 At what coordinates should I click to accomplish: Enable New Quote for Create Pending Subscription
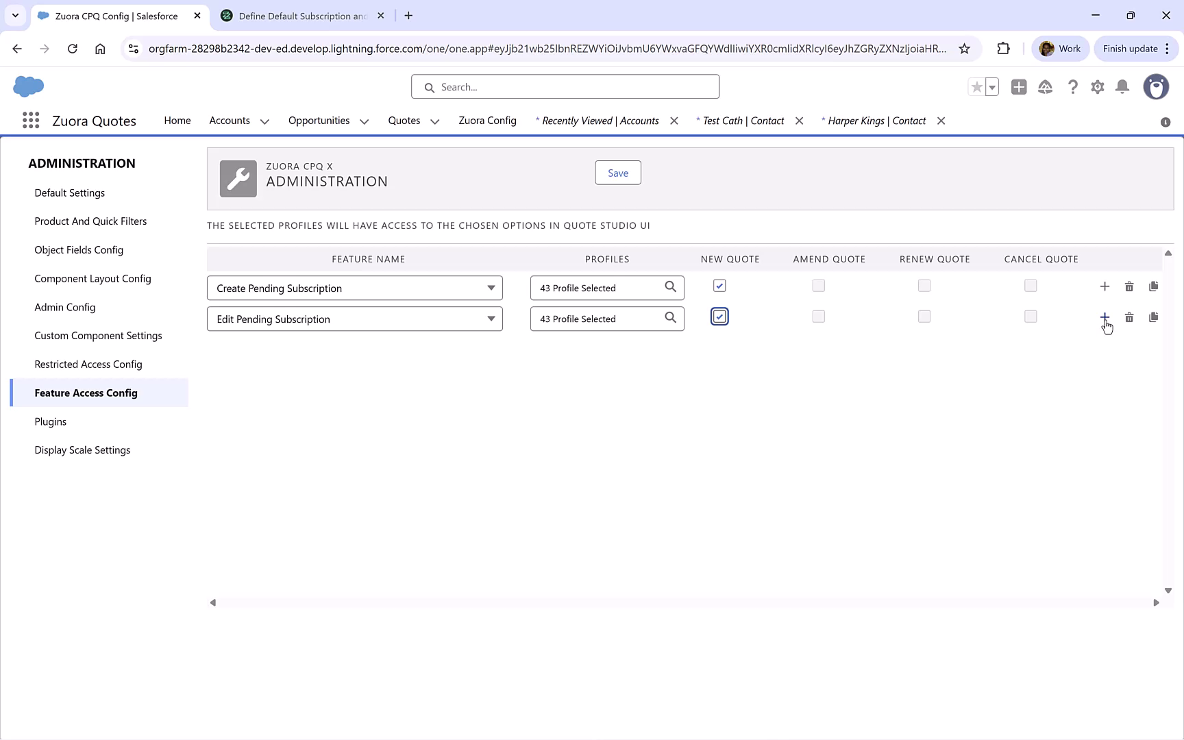point(719,286)
